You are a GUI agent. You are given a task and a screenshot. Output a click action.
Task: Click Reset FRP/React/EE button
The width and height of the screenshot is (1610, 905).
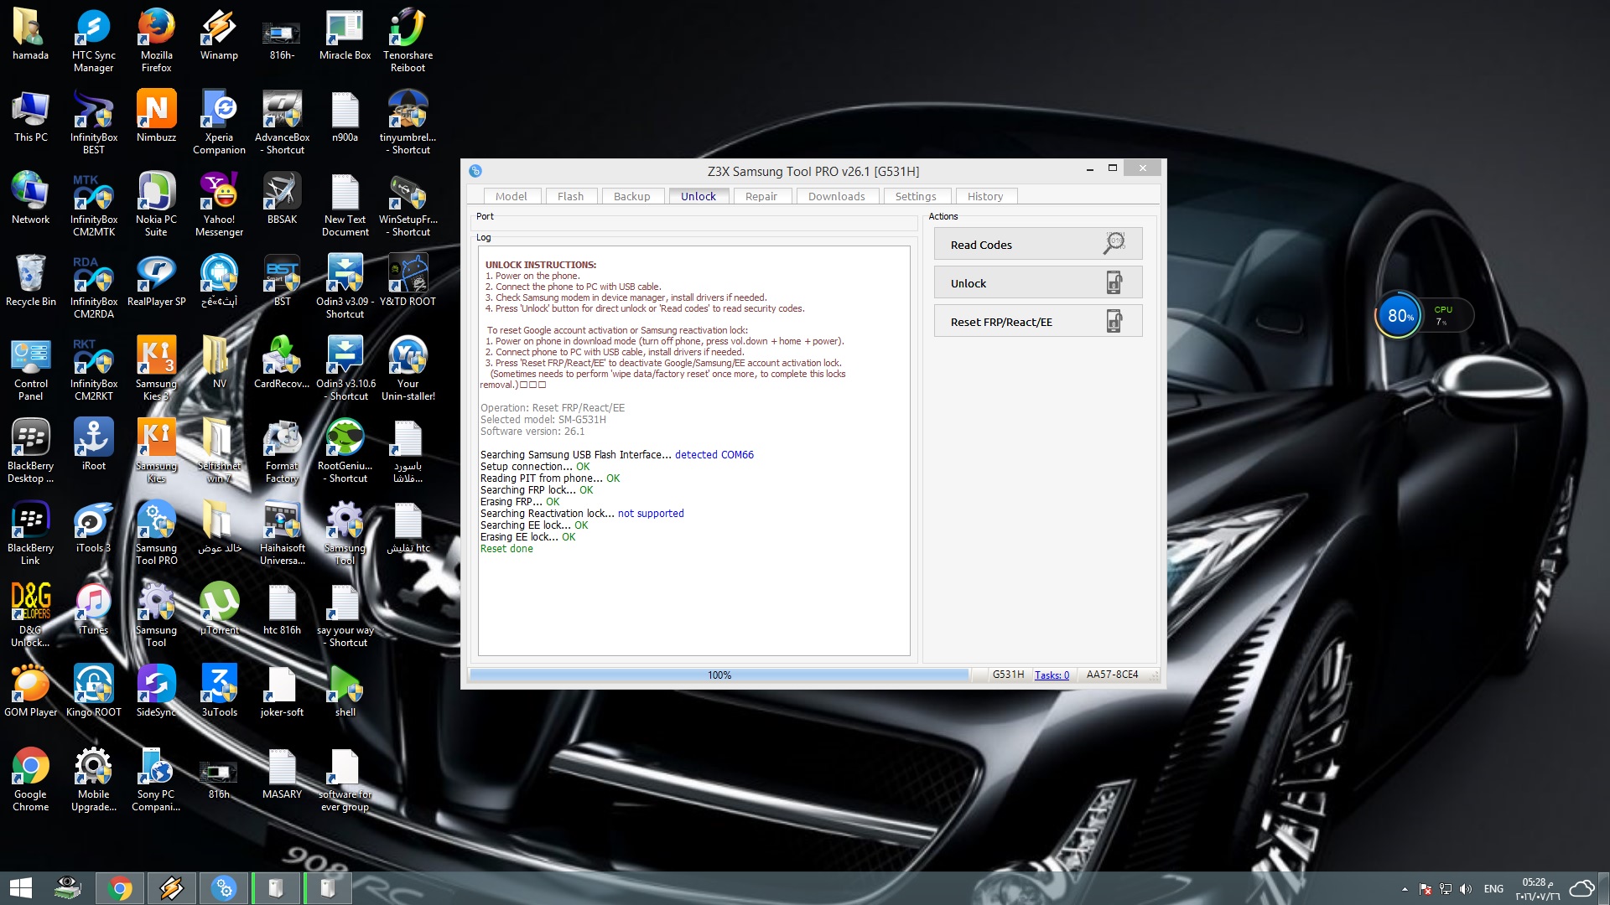1038,321
